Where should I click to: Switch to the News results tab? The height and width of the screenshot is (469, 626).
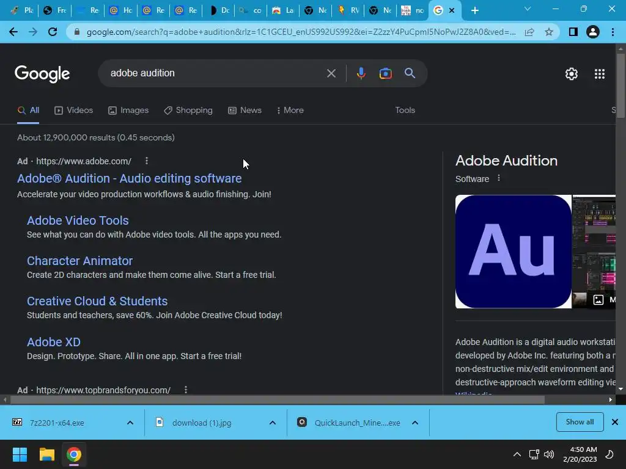(245, 111)
